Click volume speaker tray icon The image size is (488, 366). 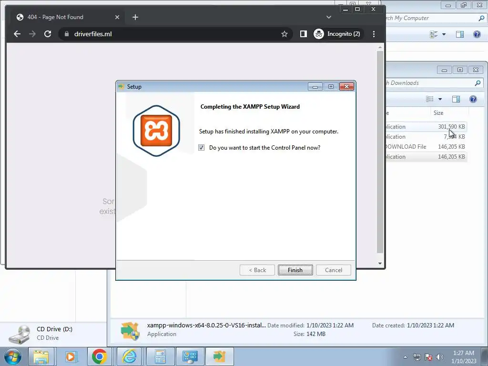click(x=439, y=357)
